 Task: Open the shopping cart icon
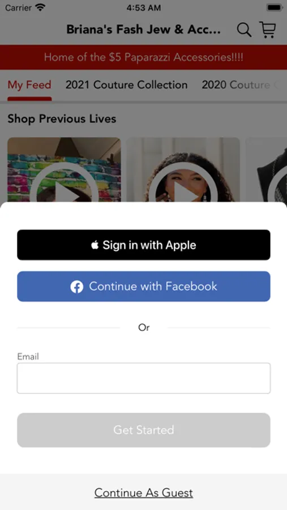pos(268,29)
